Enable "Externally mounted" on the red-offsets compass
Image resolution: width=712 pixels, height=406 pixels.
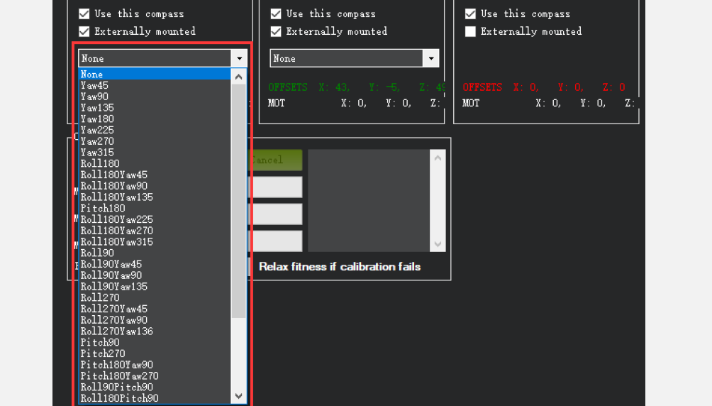point(470,31)
